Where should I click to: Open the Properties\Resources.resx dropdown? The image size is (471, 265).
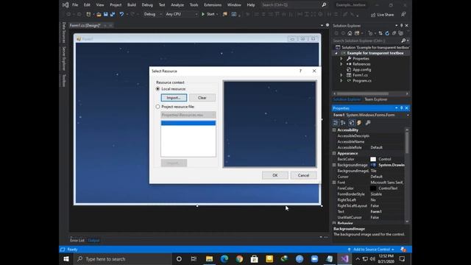[x=188, y=115]
